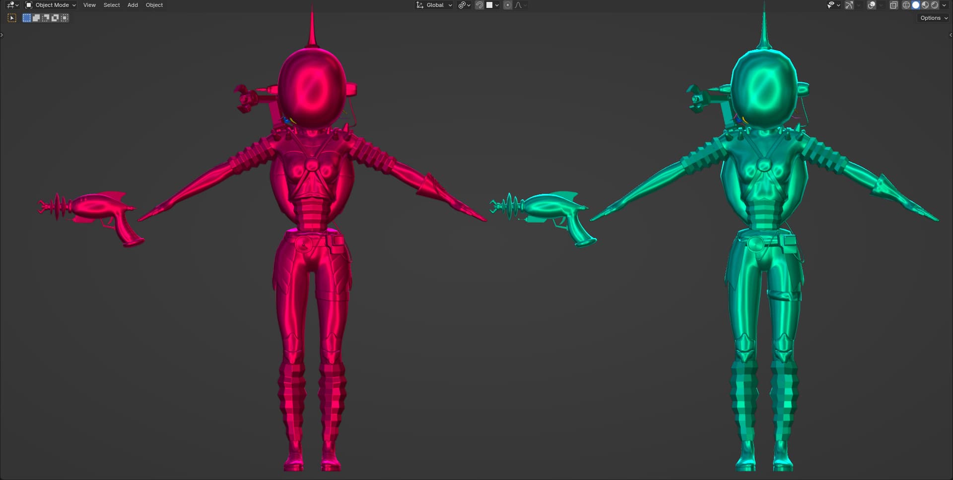Toggle X-ray mode
This screenshot has height=480, width=953.
pyautogui.click(x=893, y=5)
